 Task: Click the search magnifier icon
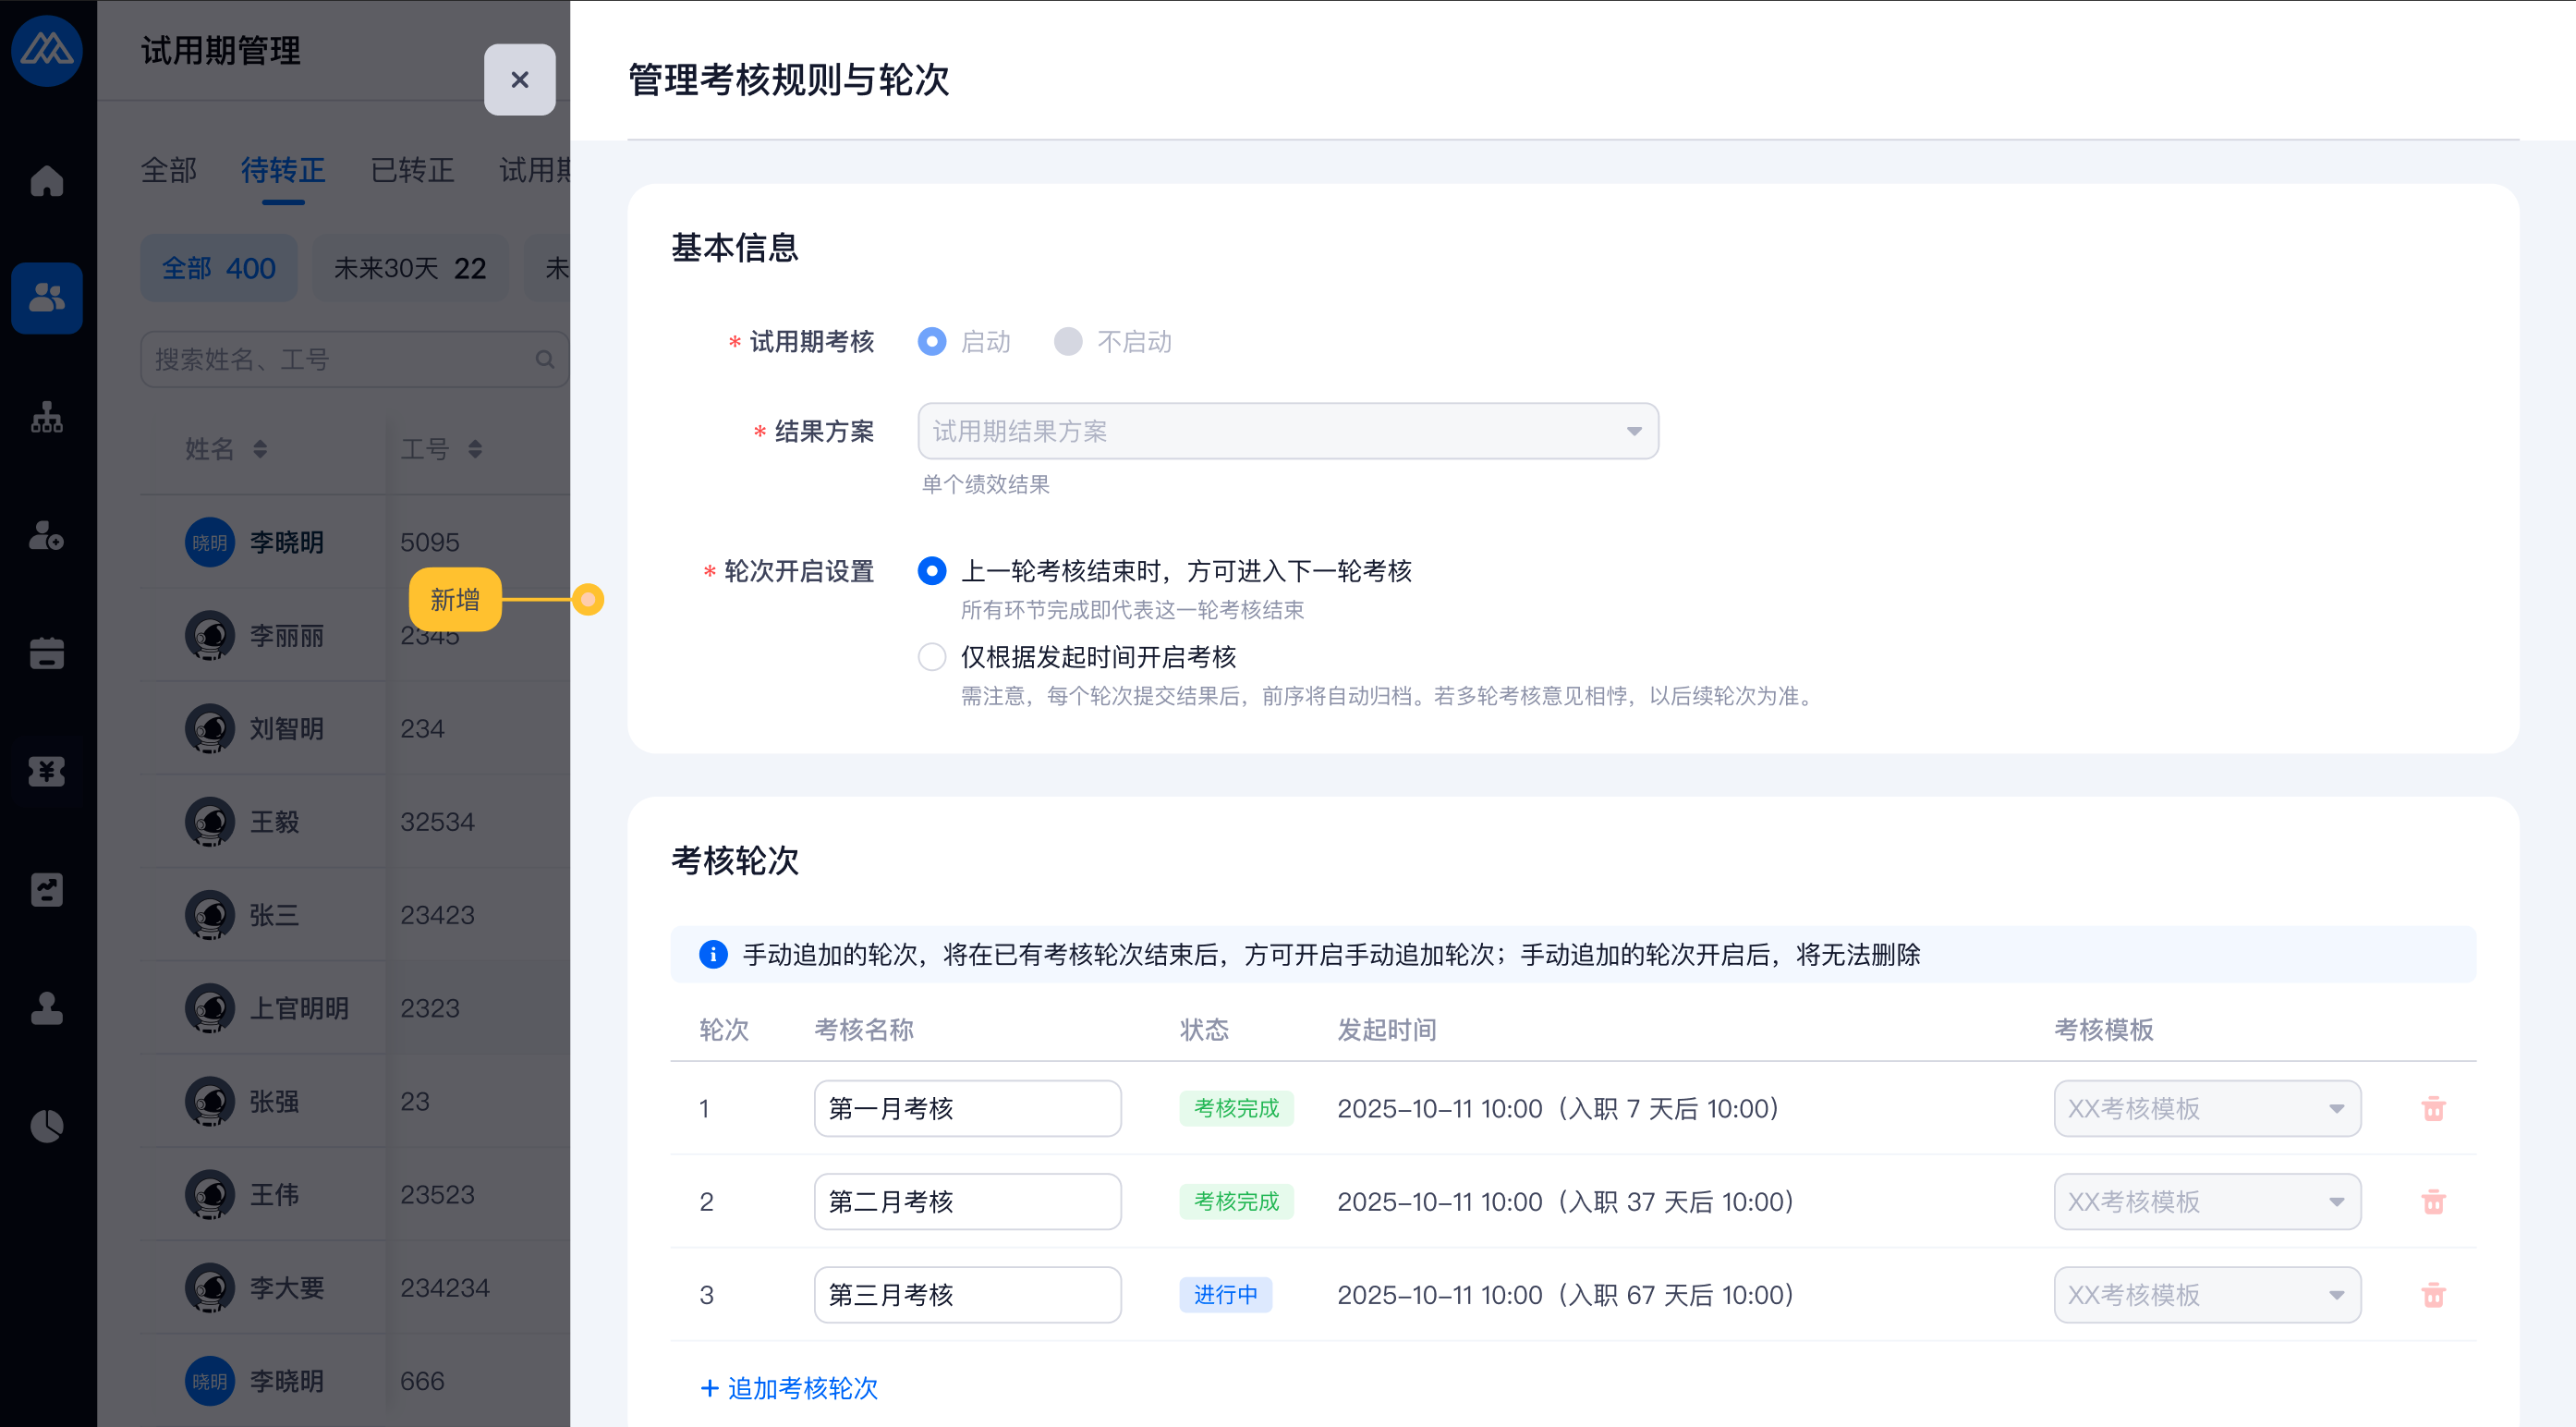click(x=544, y=359)
